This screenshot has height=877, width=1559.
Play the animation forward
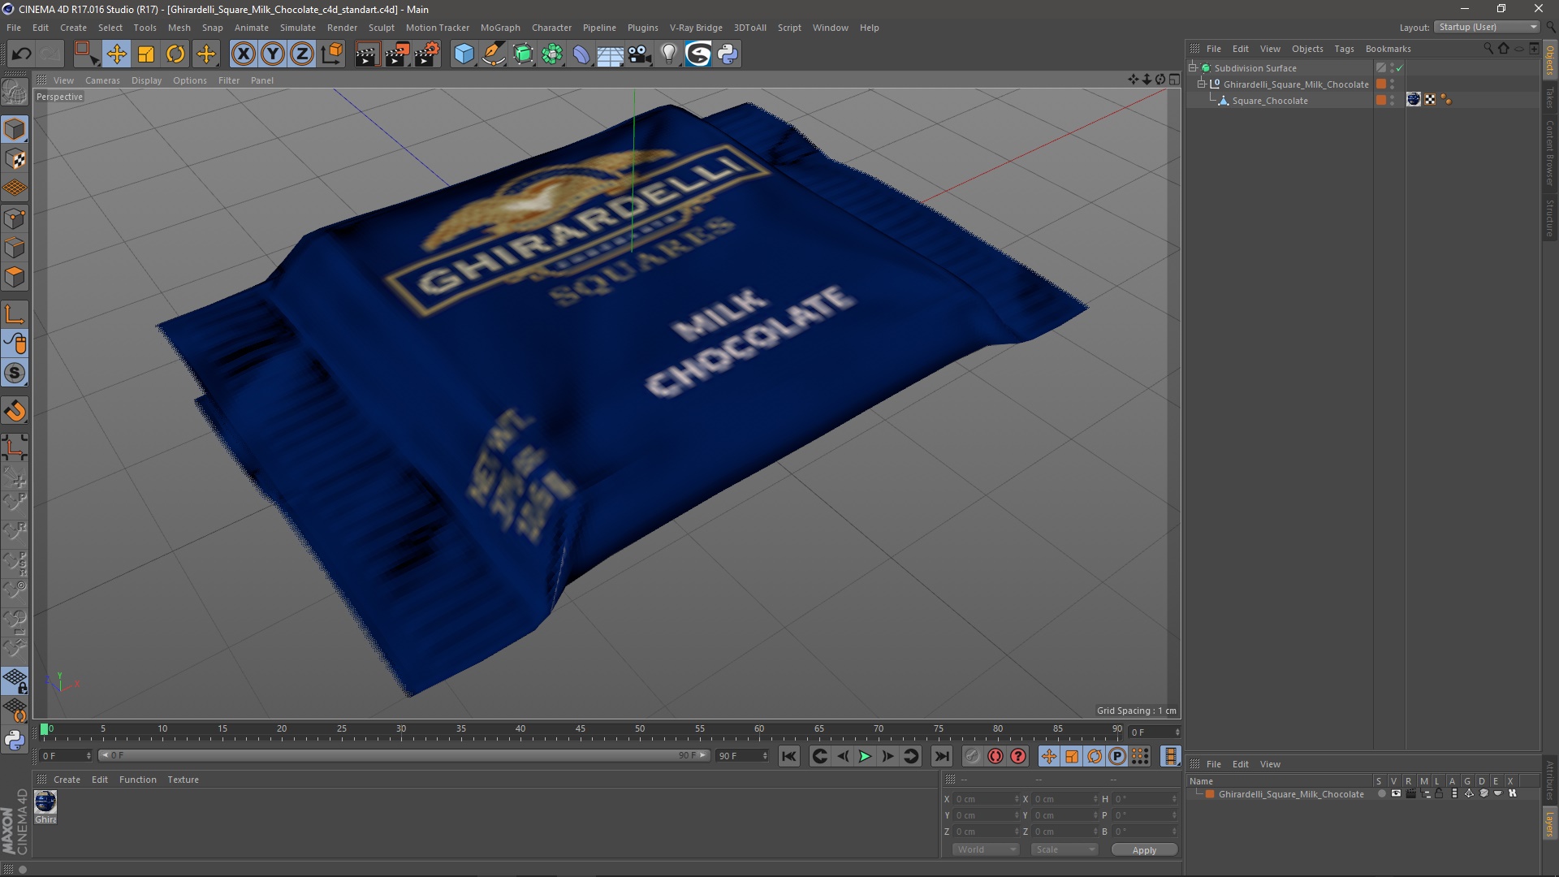(x=865, y=756)
